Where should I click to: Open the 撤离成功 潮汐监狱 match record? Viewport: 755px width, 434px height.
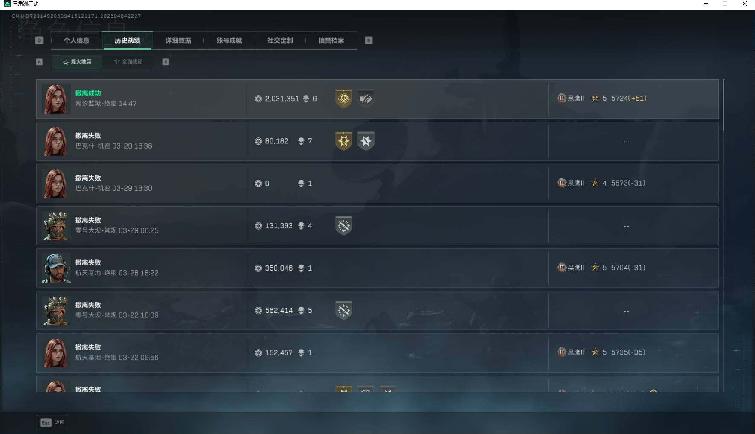point(377,99)
